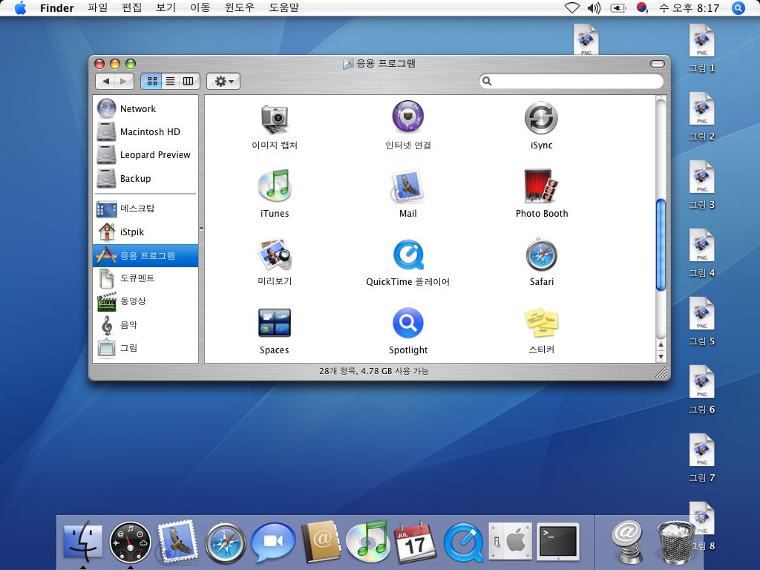Open the Photo Booth application icon
The image size is (760, 570).
pyautogui.click(x=541, y=187)
